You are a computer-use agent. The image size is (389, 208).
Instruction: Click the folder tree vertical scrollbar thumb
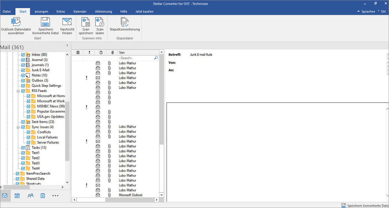coord(67,131)
